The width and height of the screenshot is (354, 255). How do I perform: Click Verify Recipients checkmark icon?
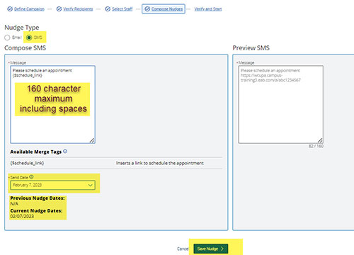click(59, 9)
